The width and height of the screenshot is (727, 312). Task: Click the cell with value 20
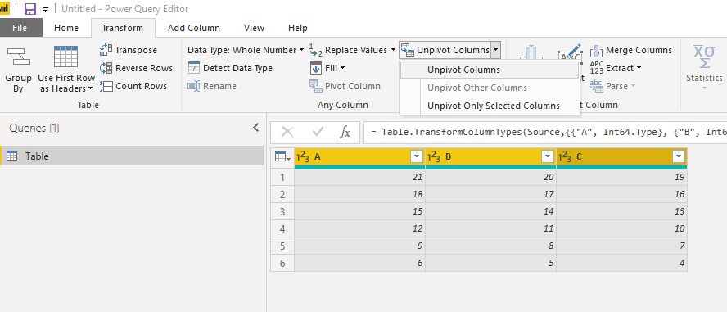click(x=490, y=177)
